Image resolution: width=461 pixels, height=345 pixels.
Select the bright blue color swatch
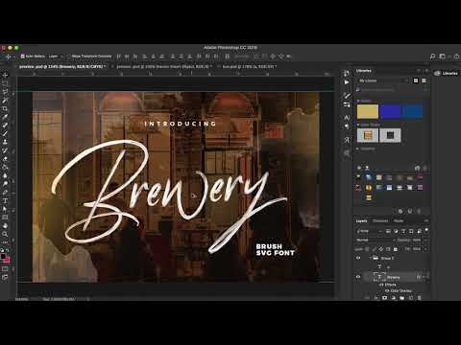pyautogui.click(x=390, y=112)
